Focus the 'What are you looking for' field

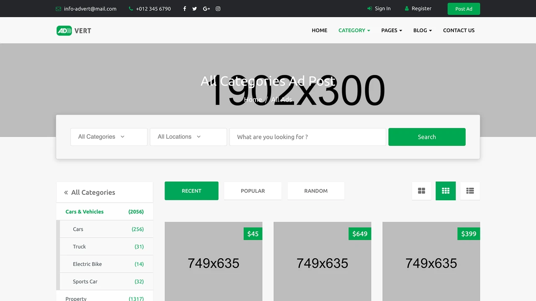(307, 137)
